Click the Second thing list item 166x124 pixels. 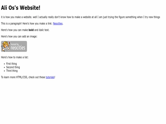(13, 67)
